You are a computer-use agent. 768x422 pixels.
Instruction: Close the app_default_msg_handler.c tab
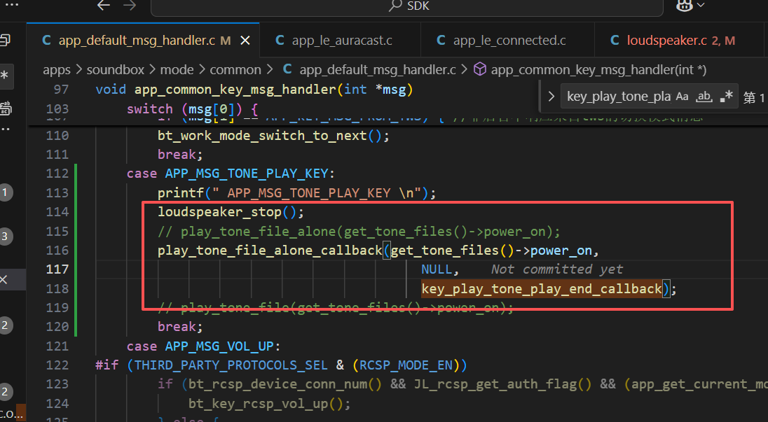coord(245,41)
